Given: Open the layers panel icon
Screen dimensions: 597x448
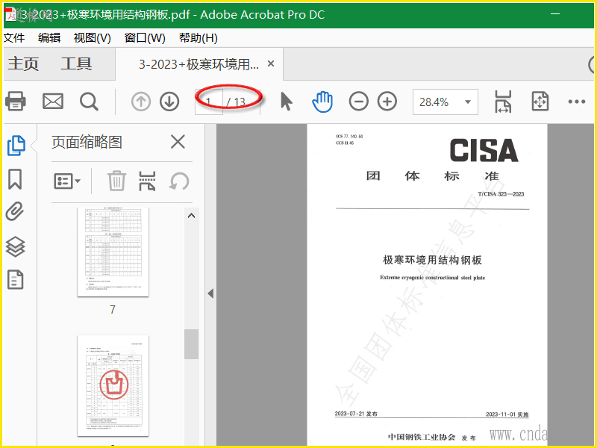Looking at the screenshot, I should click(15, 246).
